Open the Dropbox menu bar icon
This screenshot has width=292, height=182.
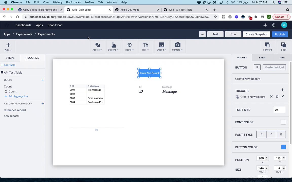tap(199, 2)
